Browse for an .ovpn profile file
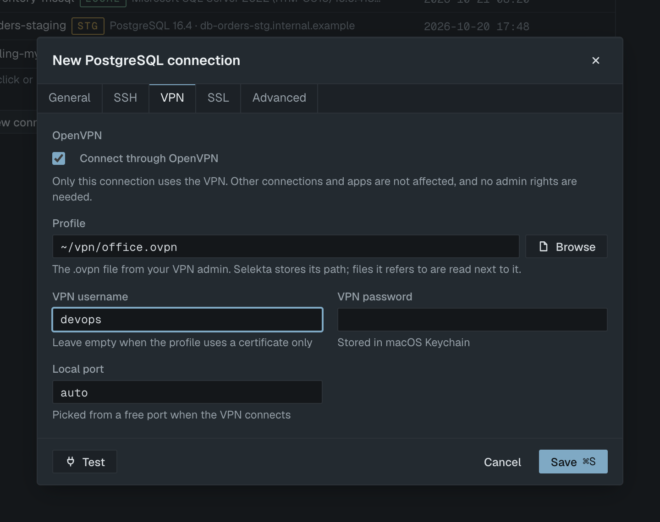The height and width of the screenshot is (522, 660). coord(566,247)
